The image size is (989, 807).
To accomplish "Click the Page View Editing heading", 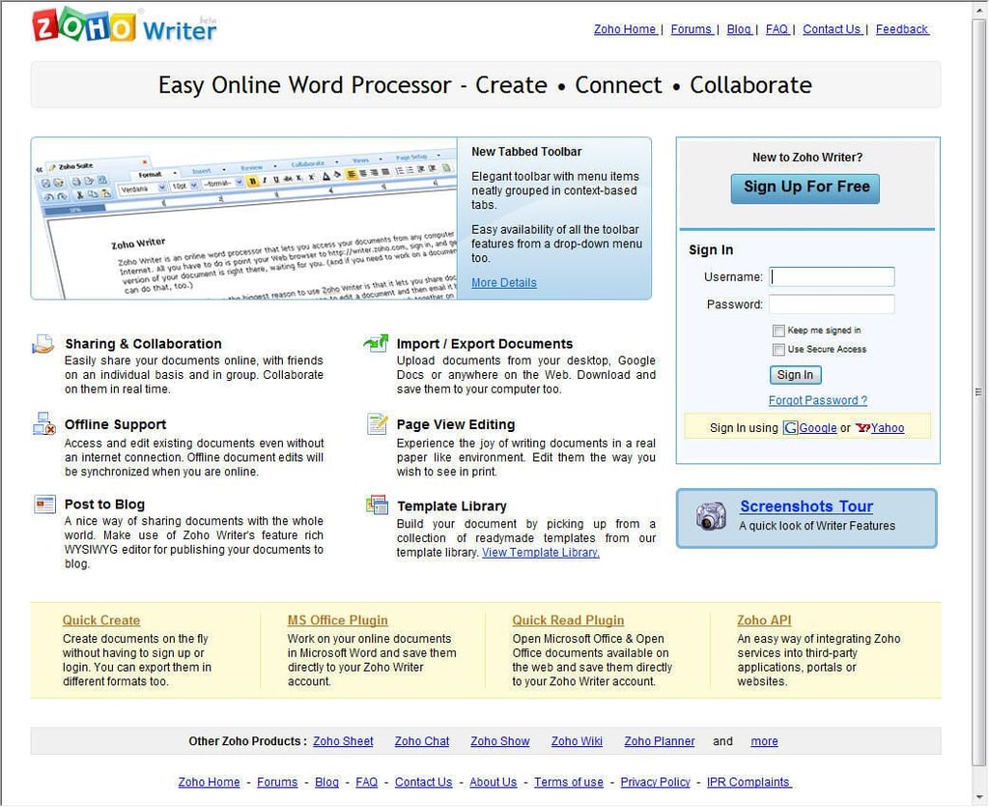I will click(x=456, y=424).
